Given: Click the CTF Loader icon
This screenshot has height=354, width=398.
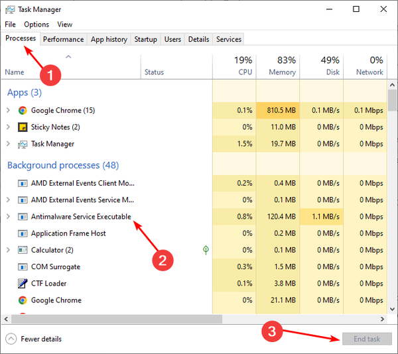Looking at the screenshot, I should pyautogui.click(x=23, y=284).
